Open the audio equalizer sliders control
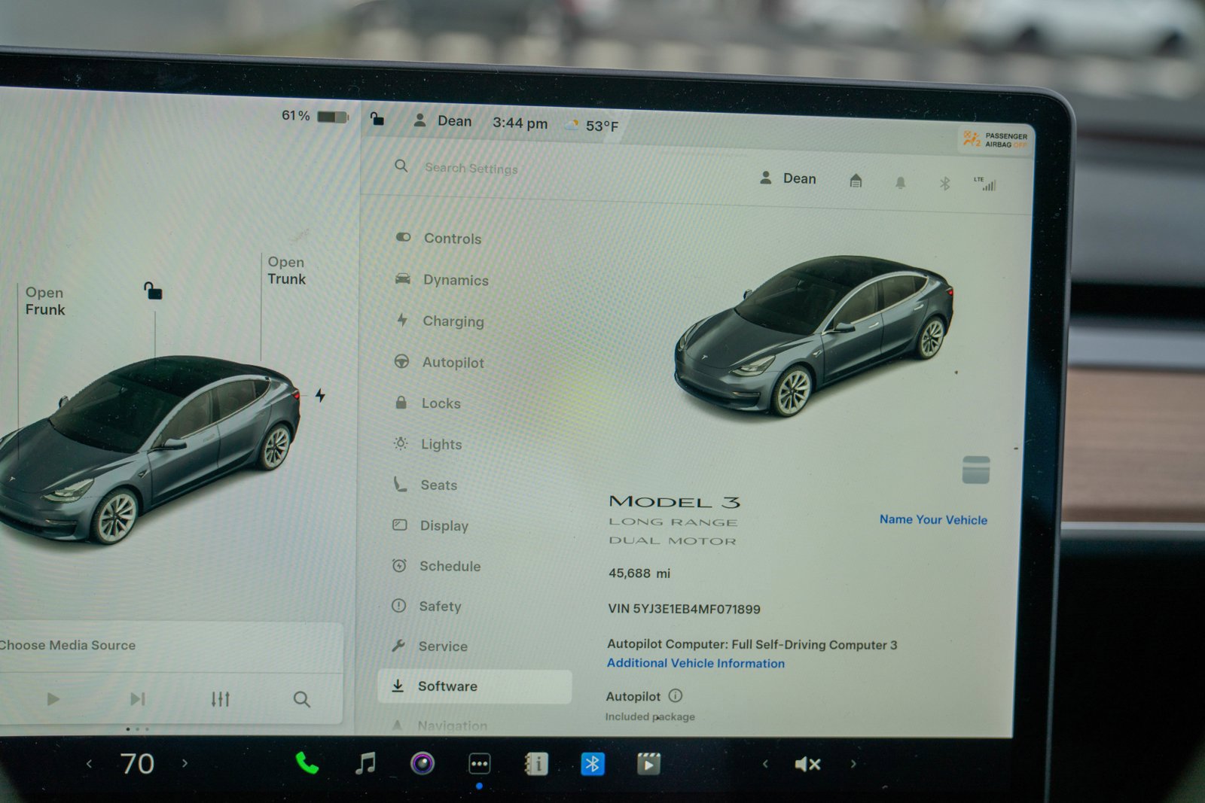The width and height of the screenshot is (1205, 803). pos(221,698)
